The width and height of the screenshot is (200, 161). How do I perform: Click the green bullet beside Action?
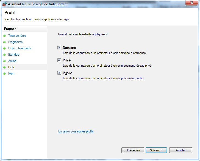pos(4,61)
